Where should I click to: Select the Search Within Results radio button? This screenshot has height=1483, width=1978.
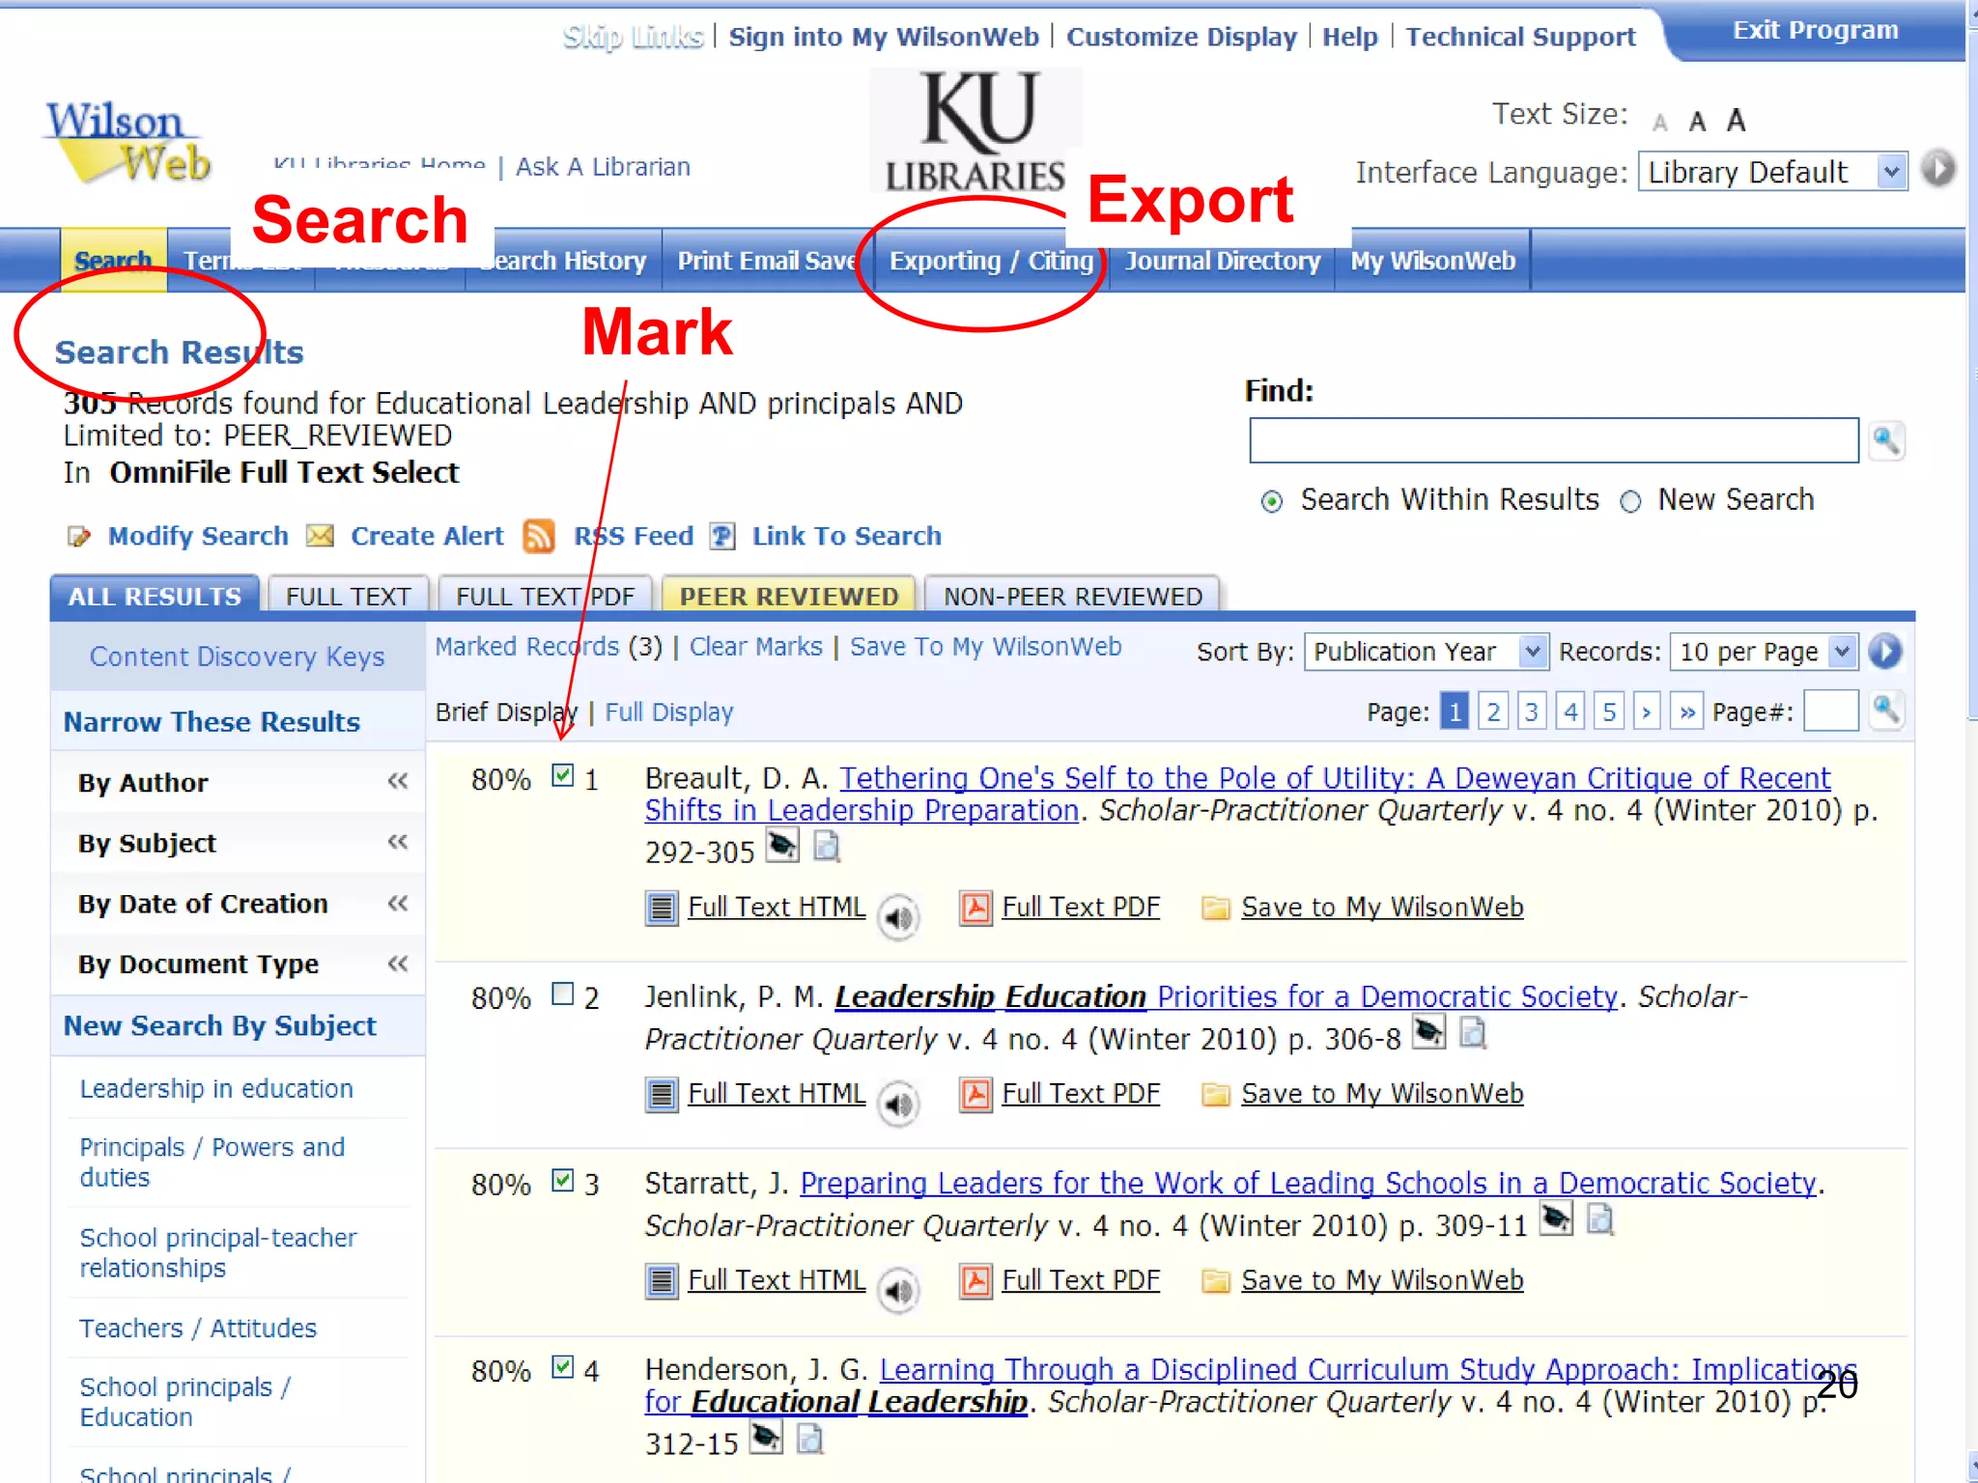coord(1272,501)
